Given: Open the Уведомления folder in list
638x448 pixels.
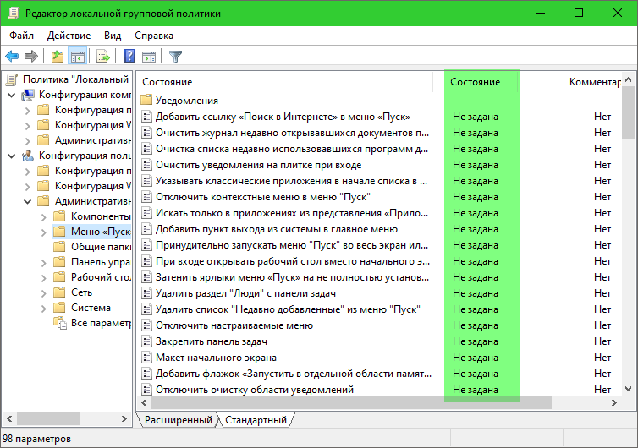Looking at the screenshot, I should point(186,101).
